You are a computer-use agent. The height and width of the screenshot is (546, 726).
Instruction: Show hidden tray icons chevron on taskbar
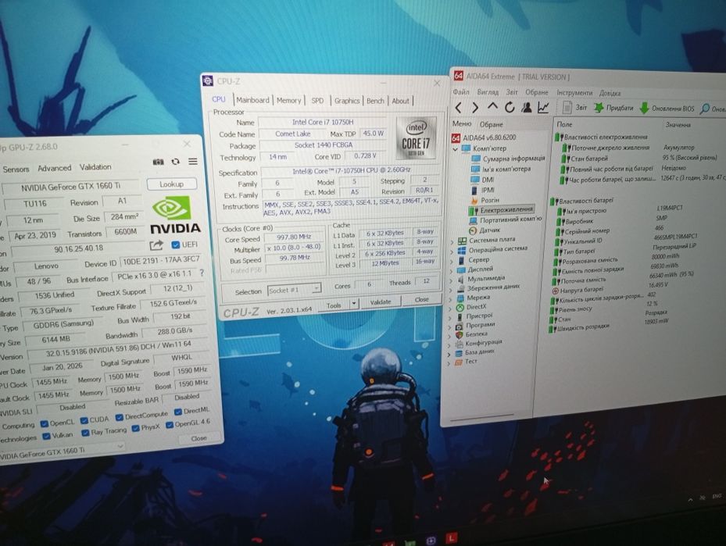690,500
